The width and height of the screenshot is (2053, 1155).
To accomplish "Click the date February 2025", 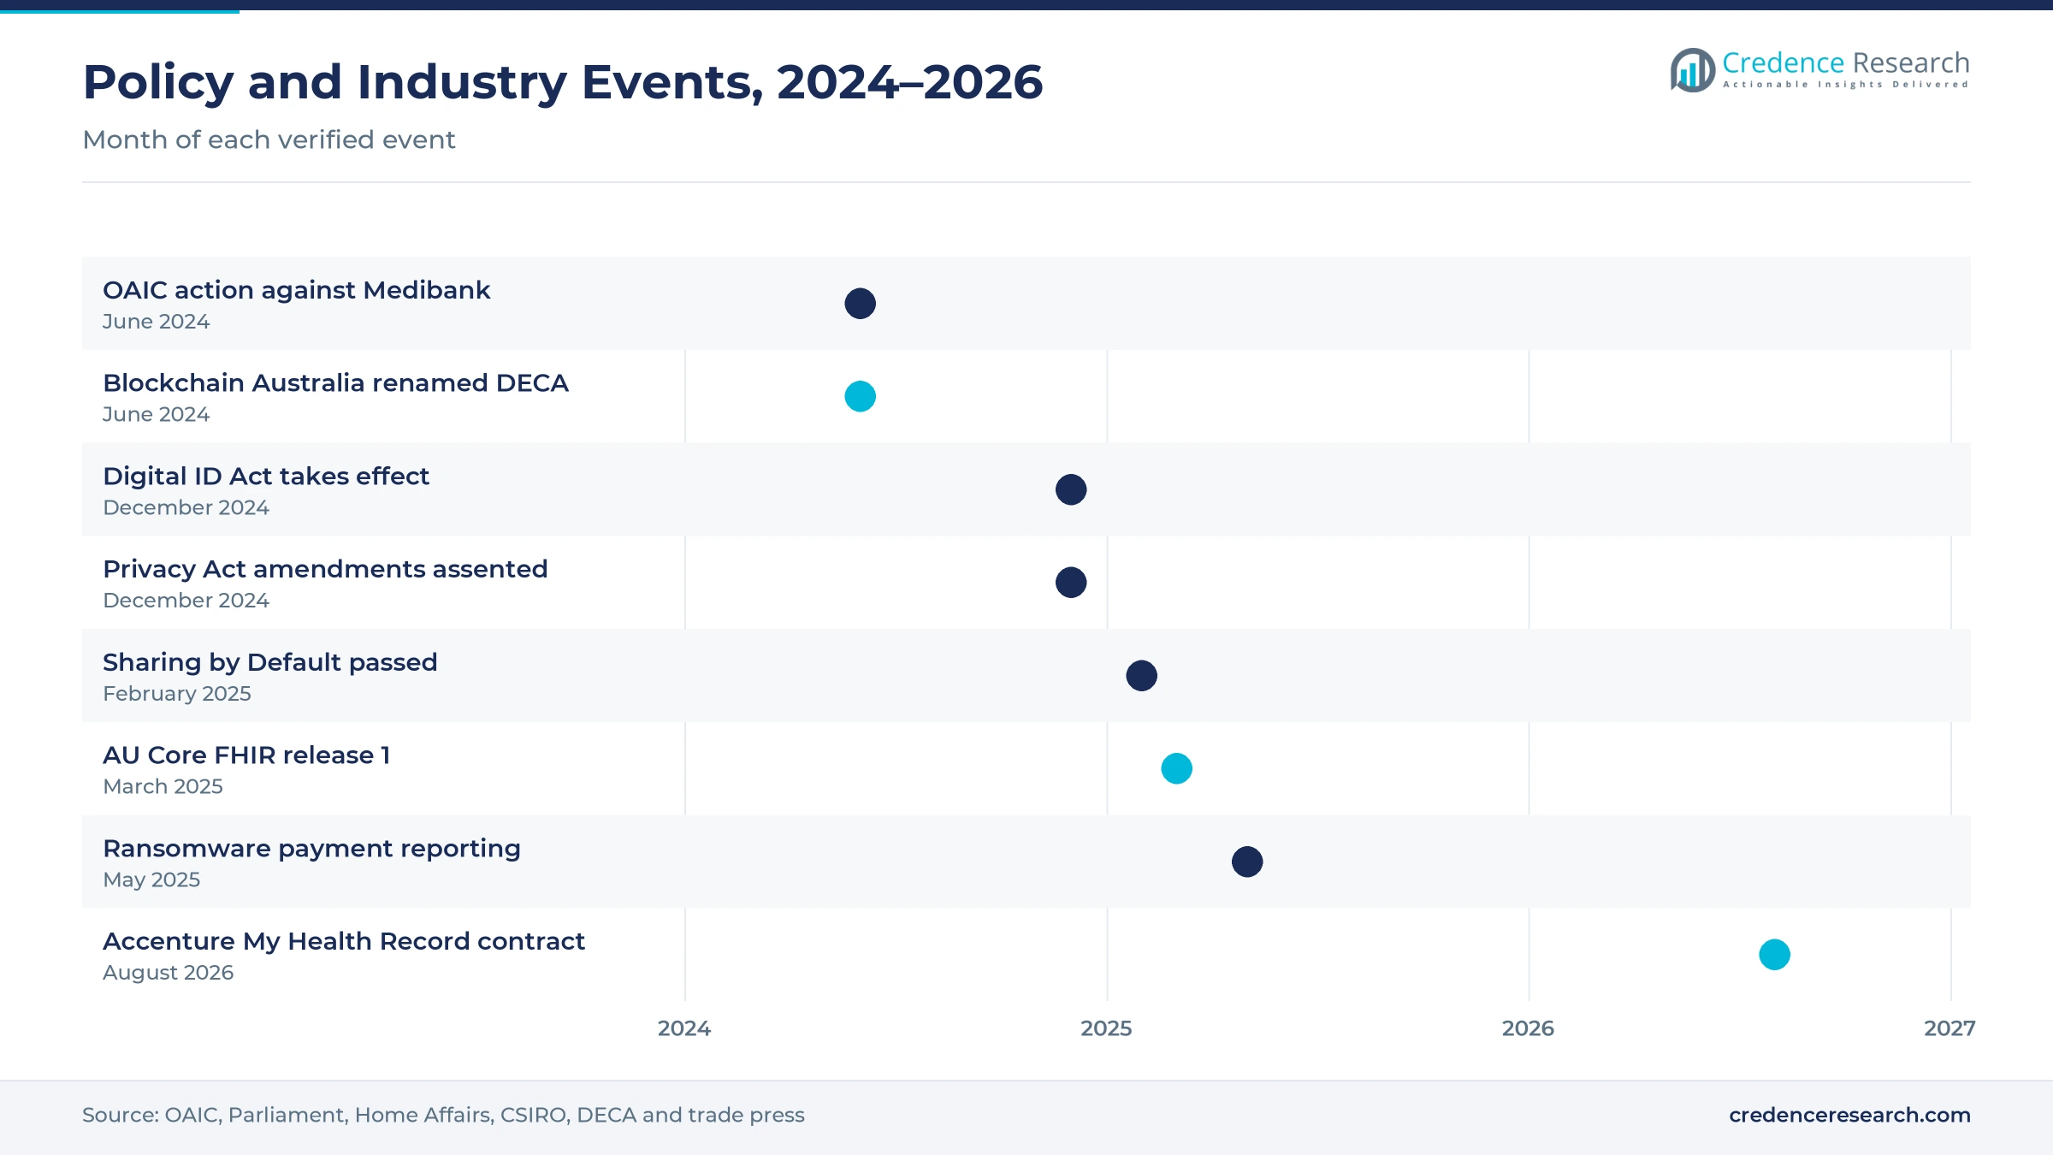I will point(177,694).
